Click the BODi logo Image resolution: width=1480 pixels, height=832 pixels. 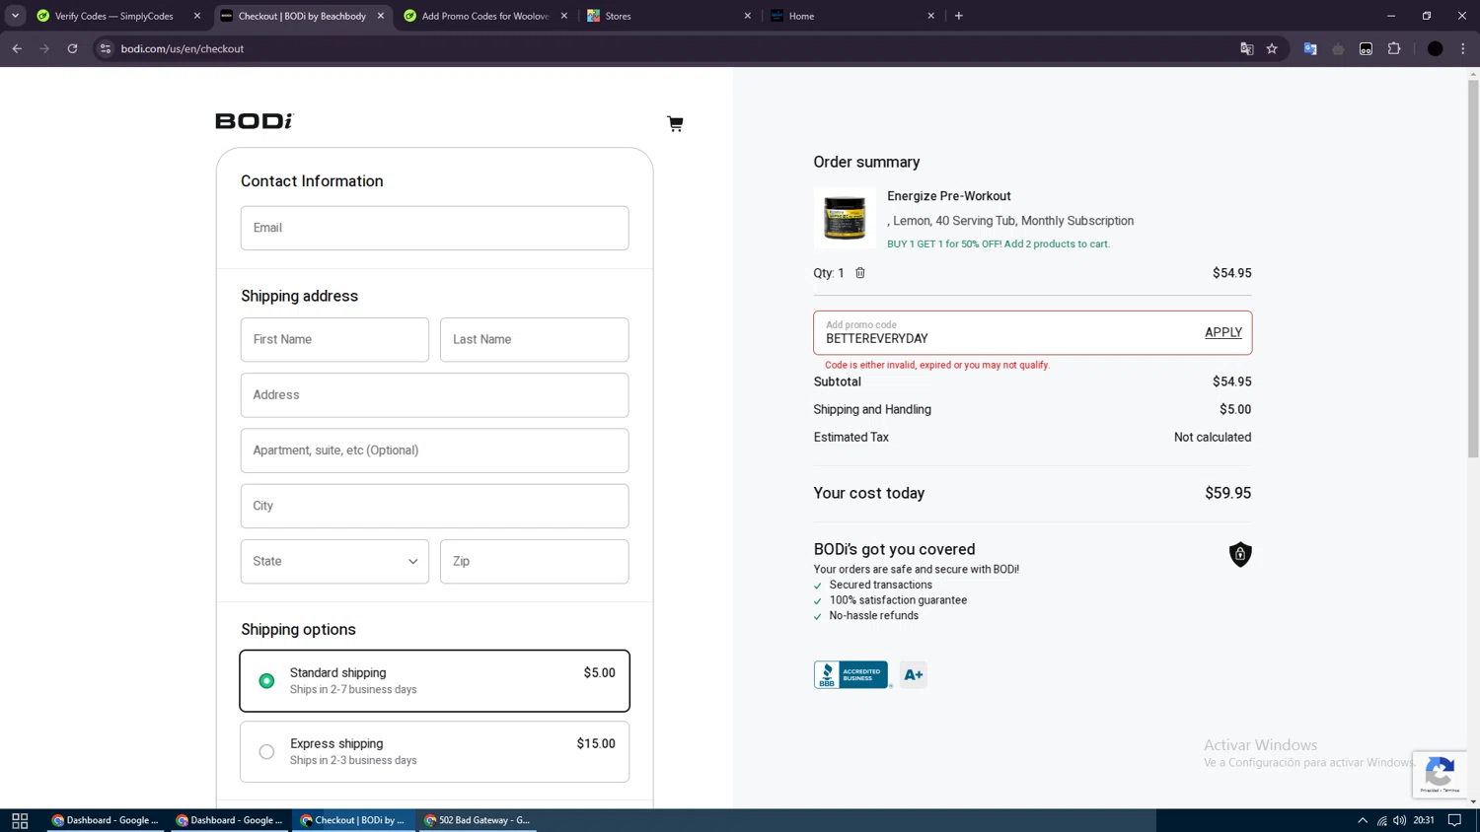point(255,121)
